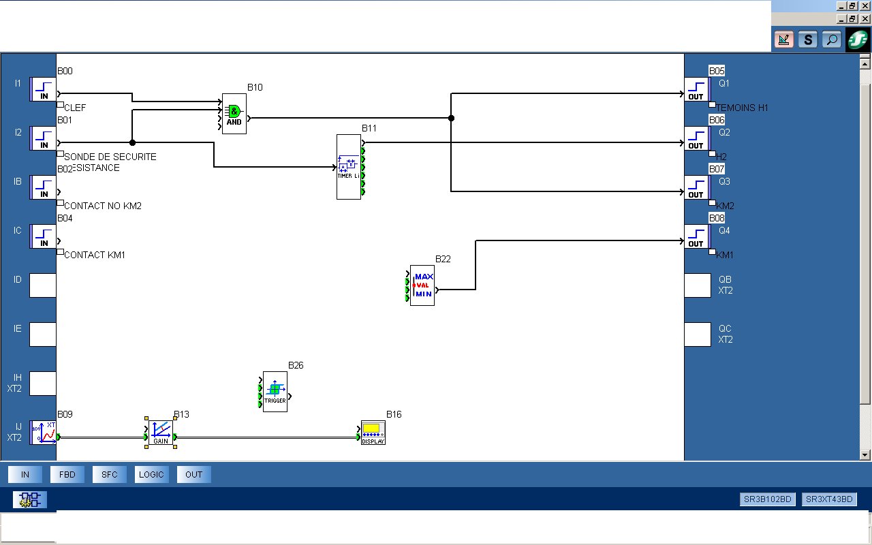Select the Q2 output block B06

(697, 138)
